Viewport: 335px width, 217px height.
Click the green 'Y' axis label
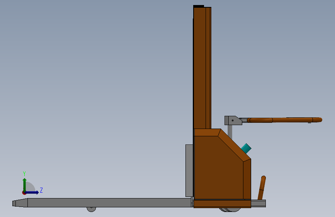(24, 173)
